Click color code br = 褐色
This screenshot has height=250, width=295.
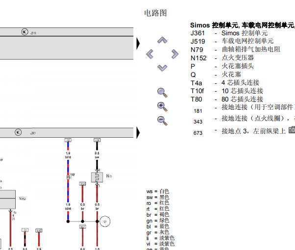pyautogui.click(x=158, y=215)
